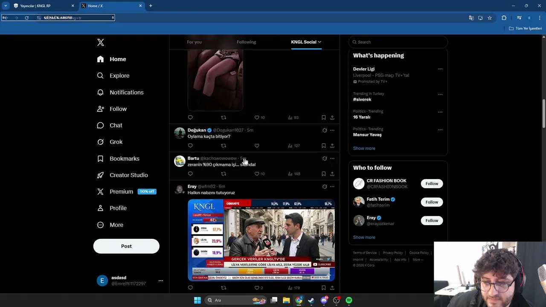Switch to the Following tab
The width and height of the screenshot is (546, 307).
point(246,42)
